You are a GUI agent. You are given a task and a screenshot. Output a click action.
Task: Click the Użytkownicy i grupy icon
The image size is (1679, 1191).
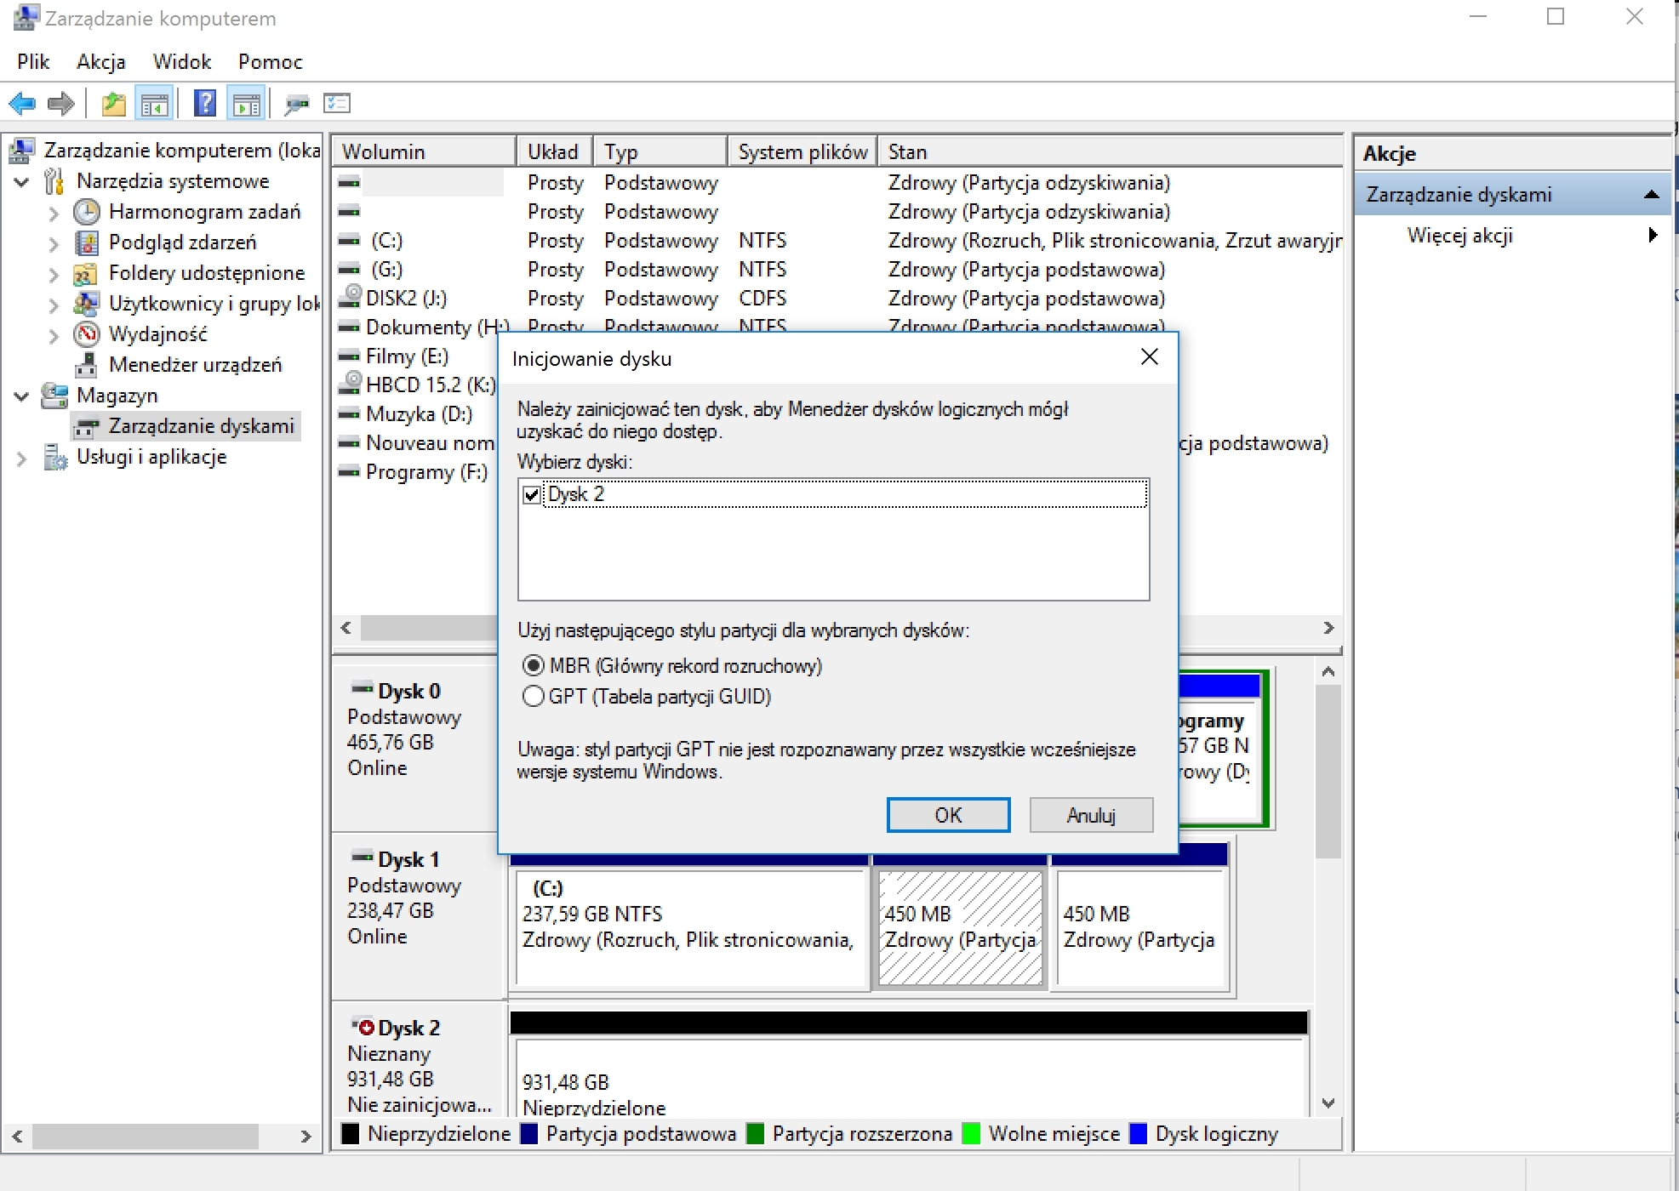click(86, 304)
